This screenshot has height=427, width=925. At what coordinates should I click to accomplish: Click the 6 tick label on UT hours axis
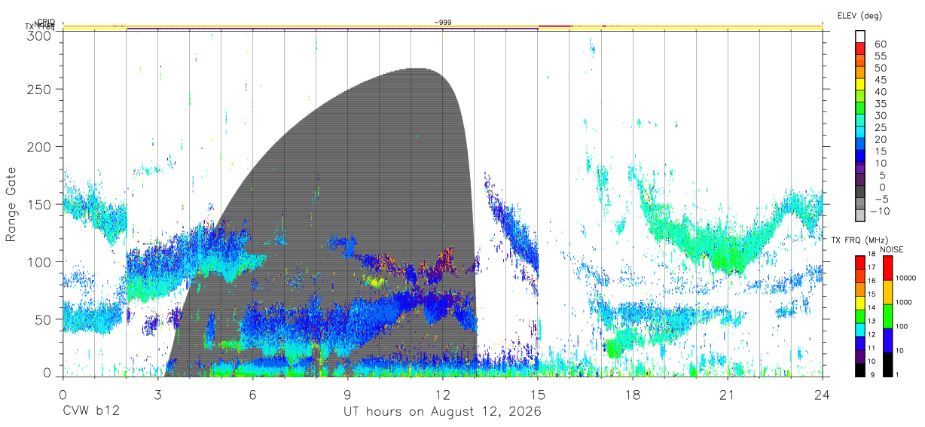point(253,393)
